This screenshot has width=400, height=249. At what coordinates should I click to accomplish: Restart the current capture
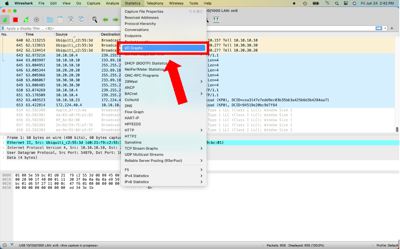26,20
